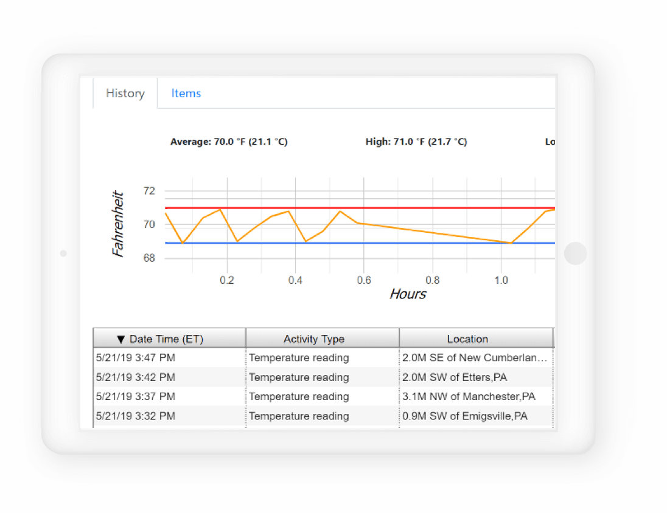The image size is (667, 513).
Task: Click the 1.0 hours axis tick label
Action: pyautogui.click(x=501, y=280)
